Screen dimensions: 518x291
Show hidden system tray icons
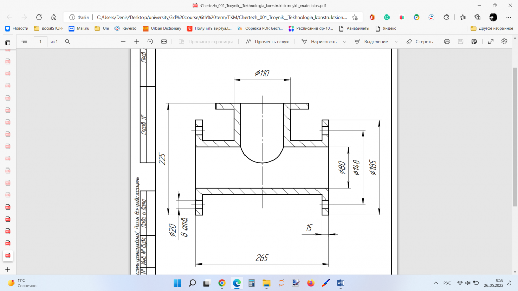434,283
